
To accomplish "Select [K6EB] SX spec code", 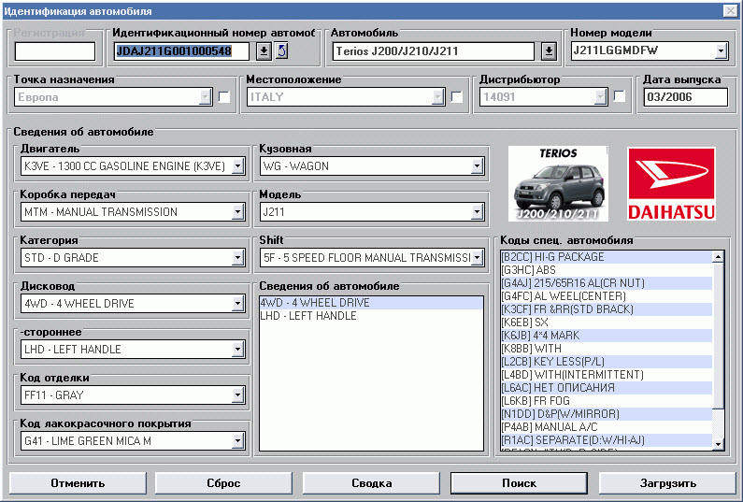I will pyautogui.click(x=606, y=323).
